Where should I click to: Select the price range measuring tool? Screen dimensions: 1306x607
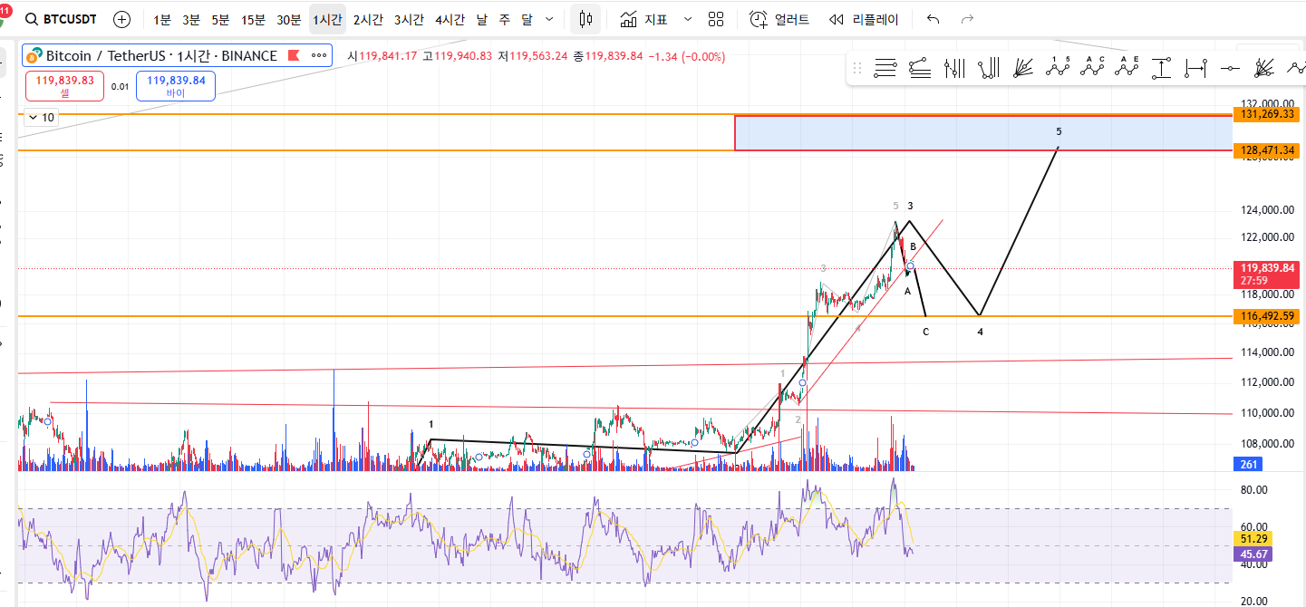pyautogui.click(x=1162, y=67)
